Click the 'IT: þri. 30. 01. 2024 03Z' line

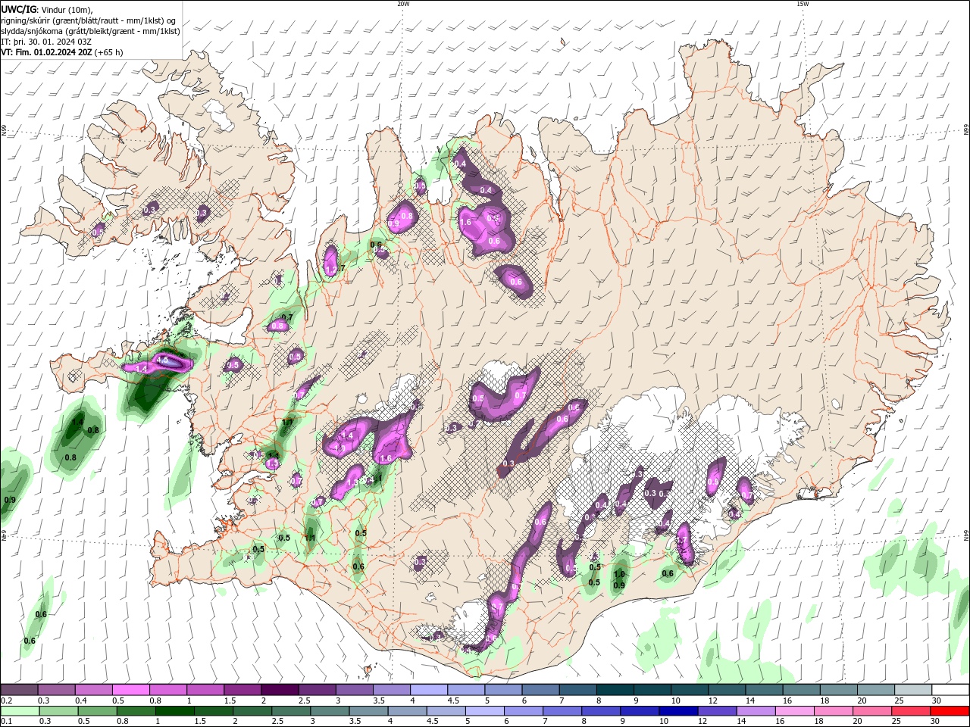click(x=46, y=42)
